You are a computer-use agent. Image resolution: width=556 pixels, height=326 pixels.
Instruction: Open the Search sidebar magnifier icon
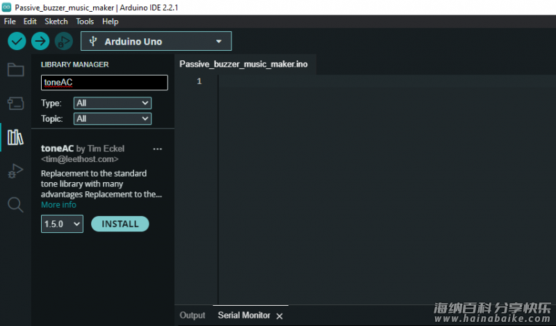tap(15, 204)
